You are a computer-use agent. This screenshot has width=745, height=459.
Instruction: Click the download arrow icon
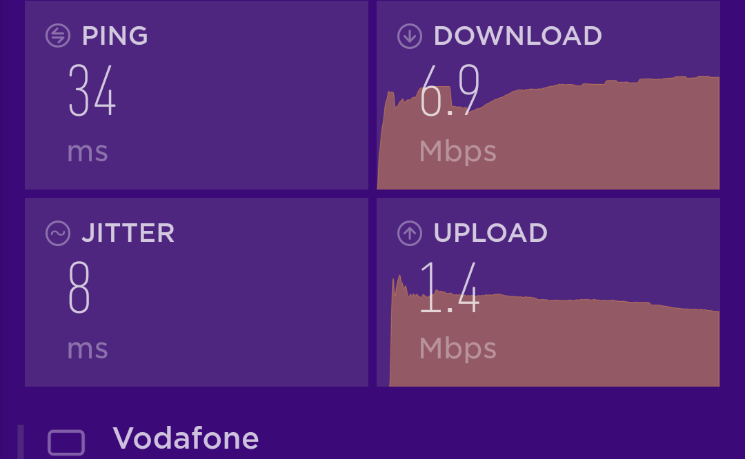coord(410,36)
